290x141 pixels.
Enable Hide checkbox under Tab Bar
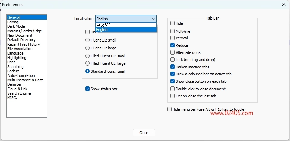[173, 23]
